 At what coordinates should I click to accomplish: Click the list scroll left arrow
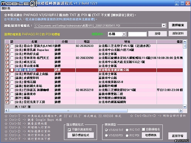(x=7, y=111)
